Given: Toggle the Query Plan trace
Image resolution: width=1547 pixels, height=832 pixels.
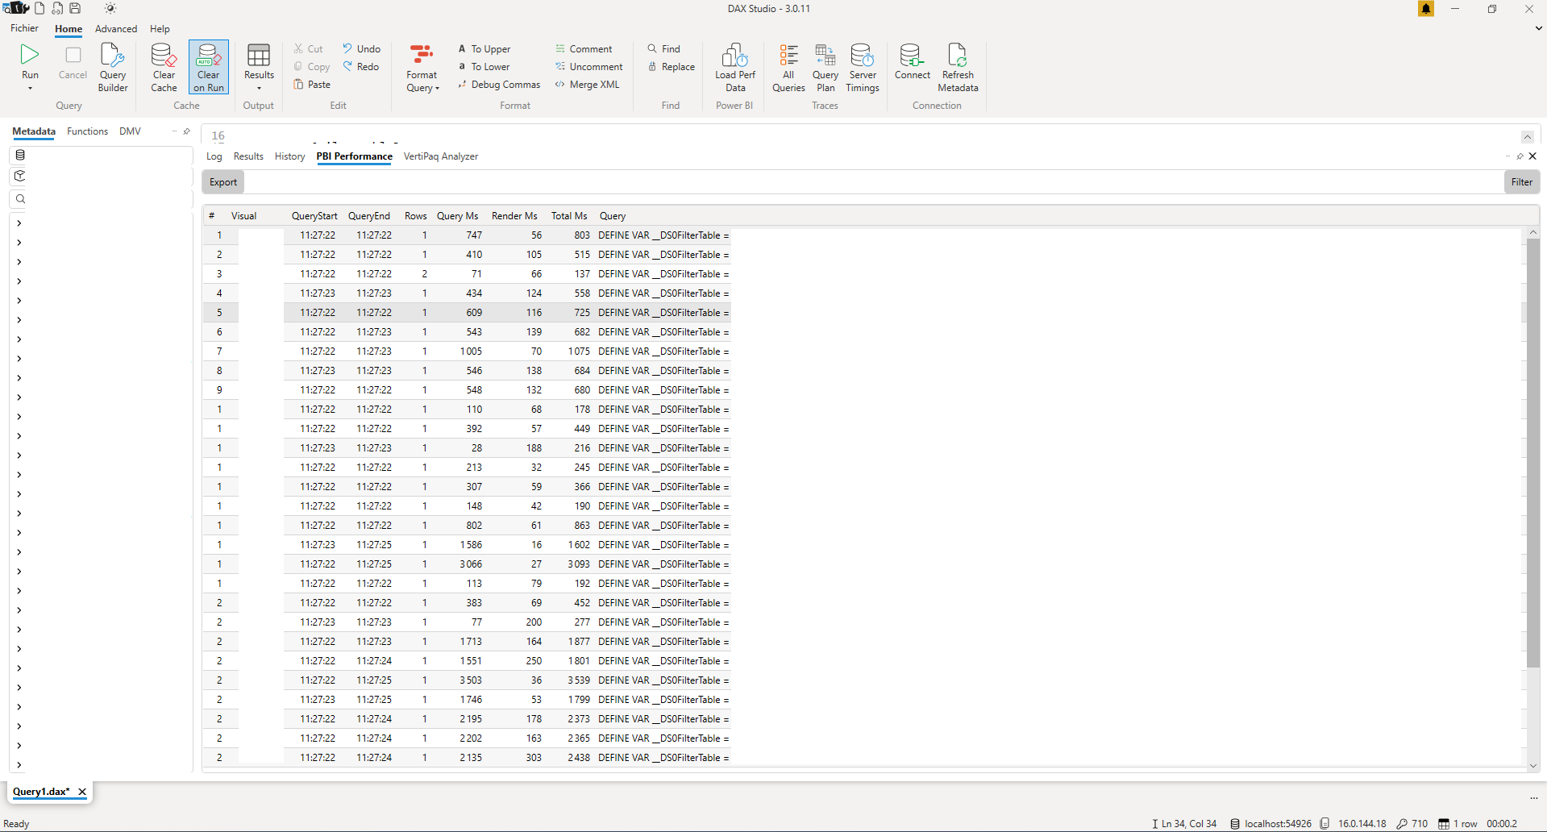Looking at the screenshot, I should coord(825,67).
